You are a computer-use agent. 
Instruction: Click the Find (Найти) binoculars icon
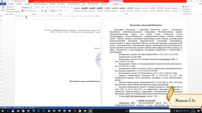(183, 7)
